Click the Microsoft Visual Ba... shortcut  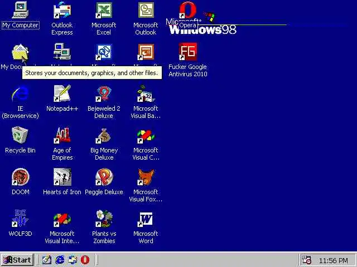(146, 93)
